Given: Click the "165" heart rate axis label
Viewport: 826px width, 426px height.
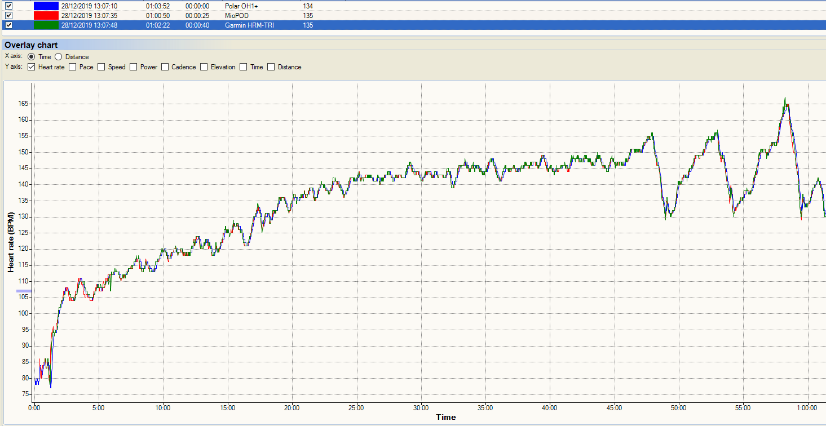Looking at the screenshot, I should tap(24, 104).
